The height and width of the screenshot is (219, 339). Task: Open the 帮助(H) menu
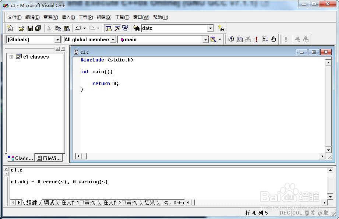pos(160,17)
